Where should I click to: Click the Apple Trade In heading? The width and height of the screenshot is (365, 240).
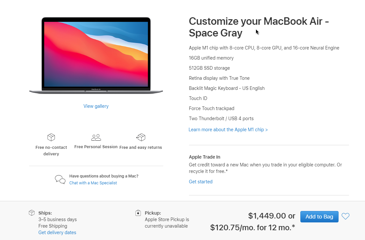(204, 157)
